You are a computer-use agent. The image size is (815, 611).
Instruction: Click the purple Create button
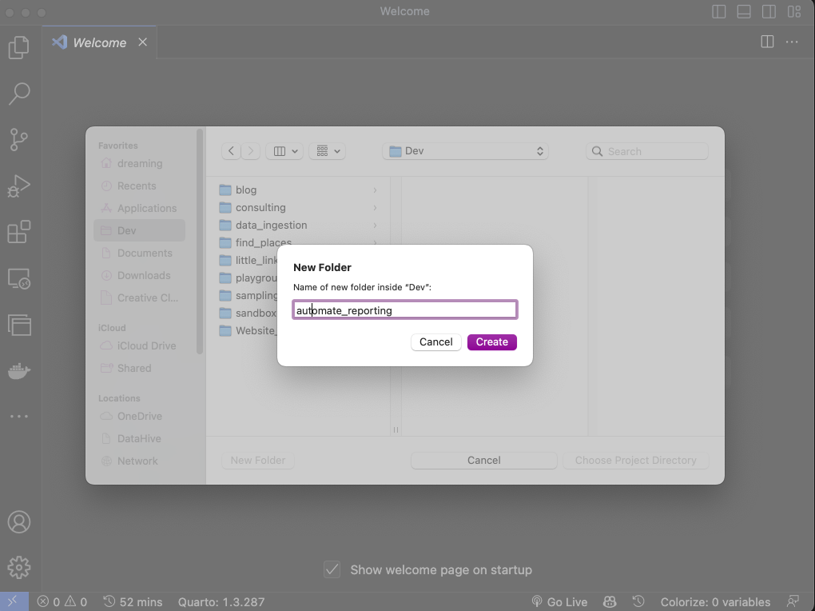(492, 342)
